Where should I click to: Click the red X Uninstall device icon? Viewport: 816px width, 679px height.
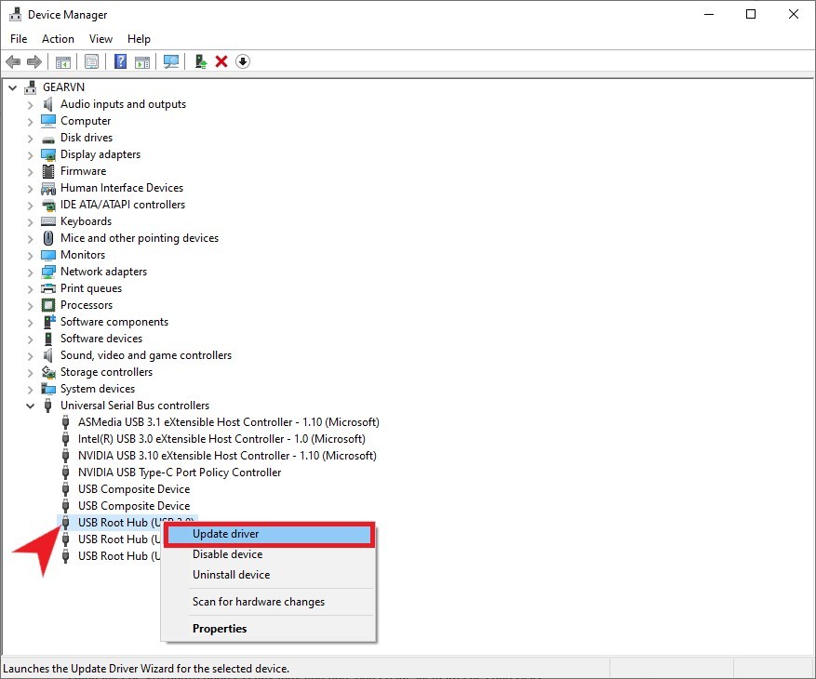(x=221, y=61)
